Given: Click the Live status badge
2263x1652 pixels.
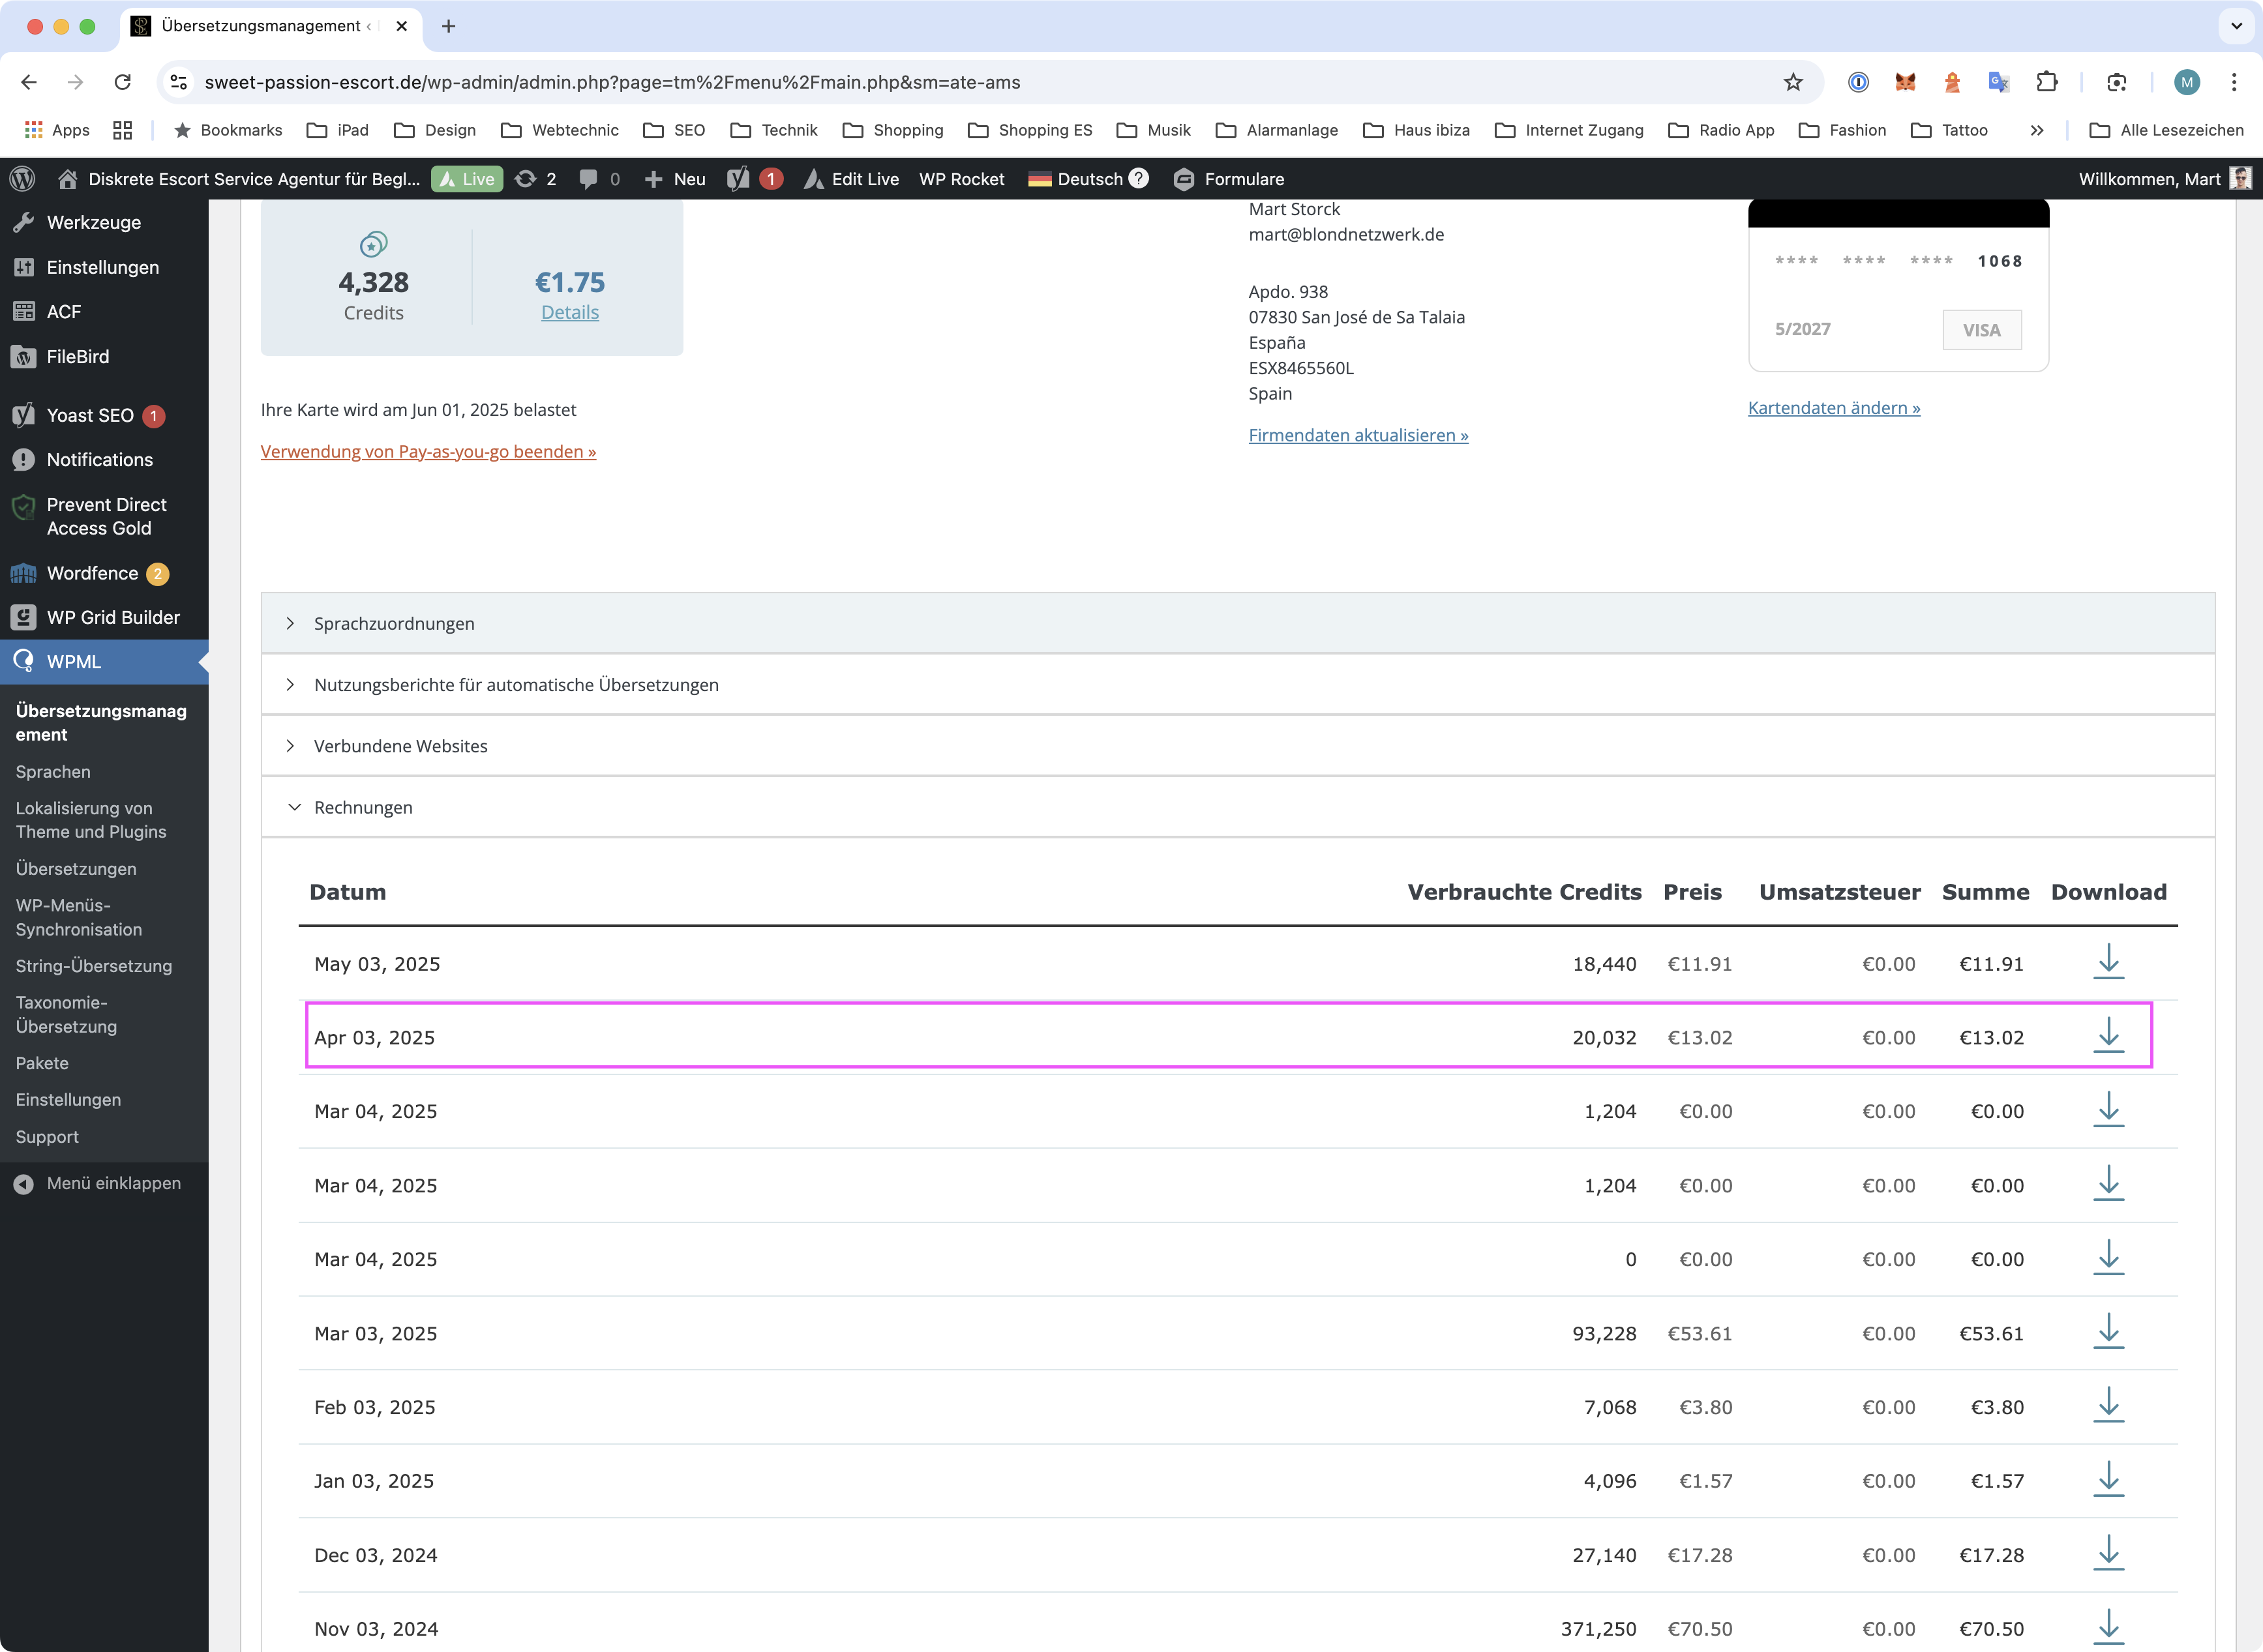Looking at the screenshot, I should pyautogui.click(x=467, y=179).
